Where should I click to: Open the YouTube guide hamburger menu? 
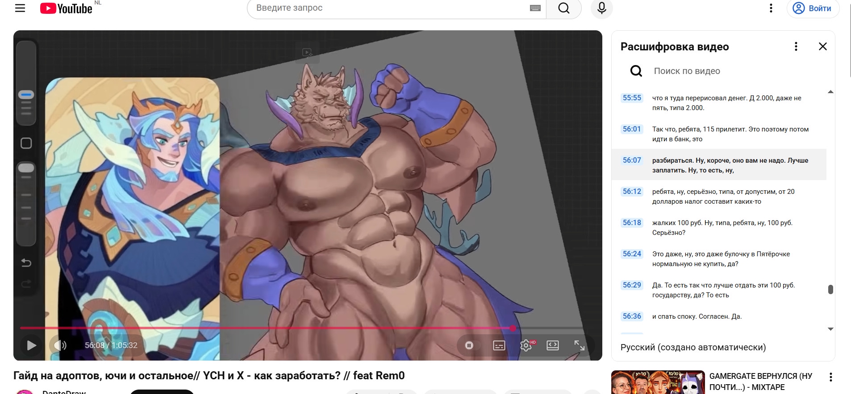(x=20, y=8)
